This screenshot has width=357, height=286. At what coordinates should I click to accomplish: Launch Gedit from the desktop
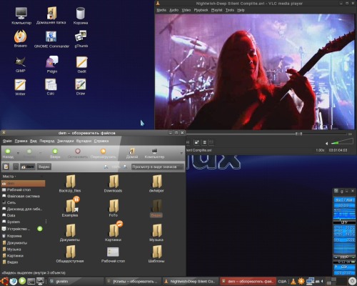click(x=81, y=64)
